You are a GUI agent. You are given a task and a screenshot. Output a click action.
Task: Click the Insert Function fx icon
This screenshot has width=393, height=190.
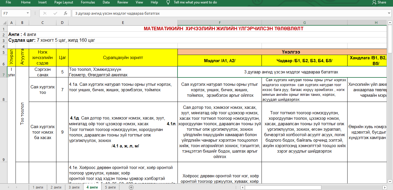click(66, 13)
